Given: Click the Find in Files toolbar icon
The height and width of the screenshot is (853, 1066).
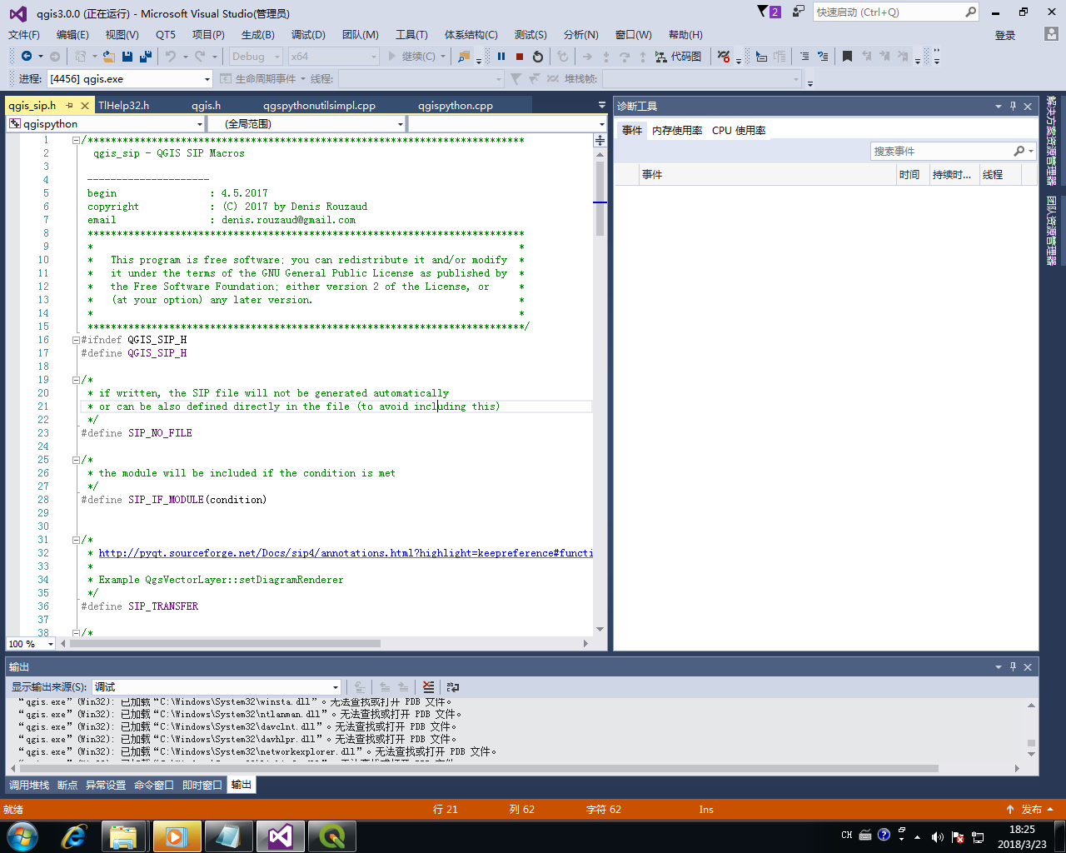Looking at the screenshot, I should pyautogui.click(x=464, y=56).
